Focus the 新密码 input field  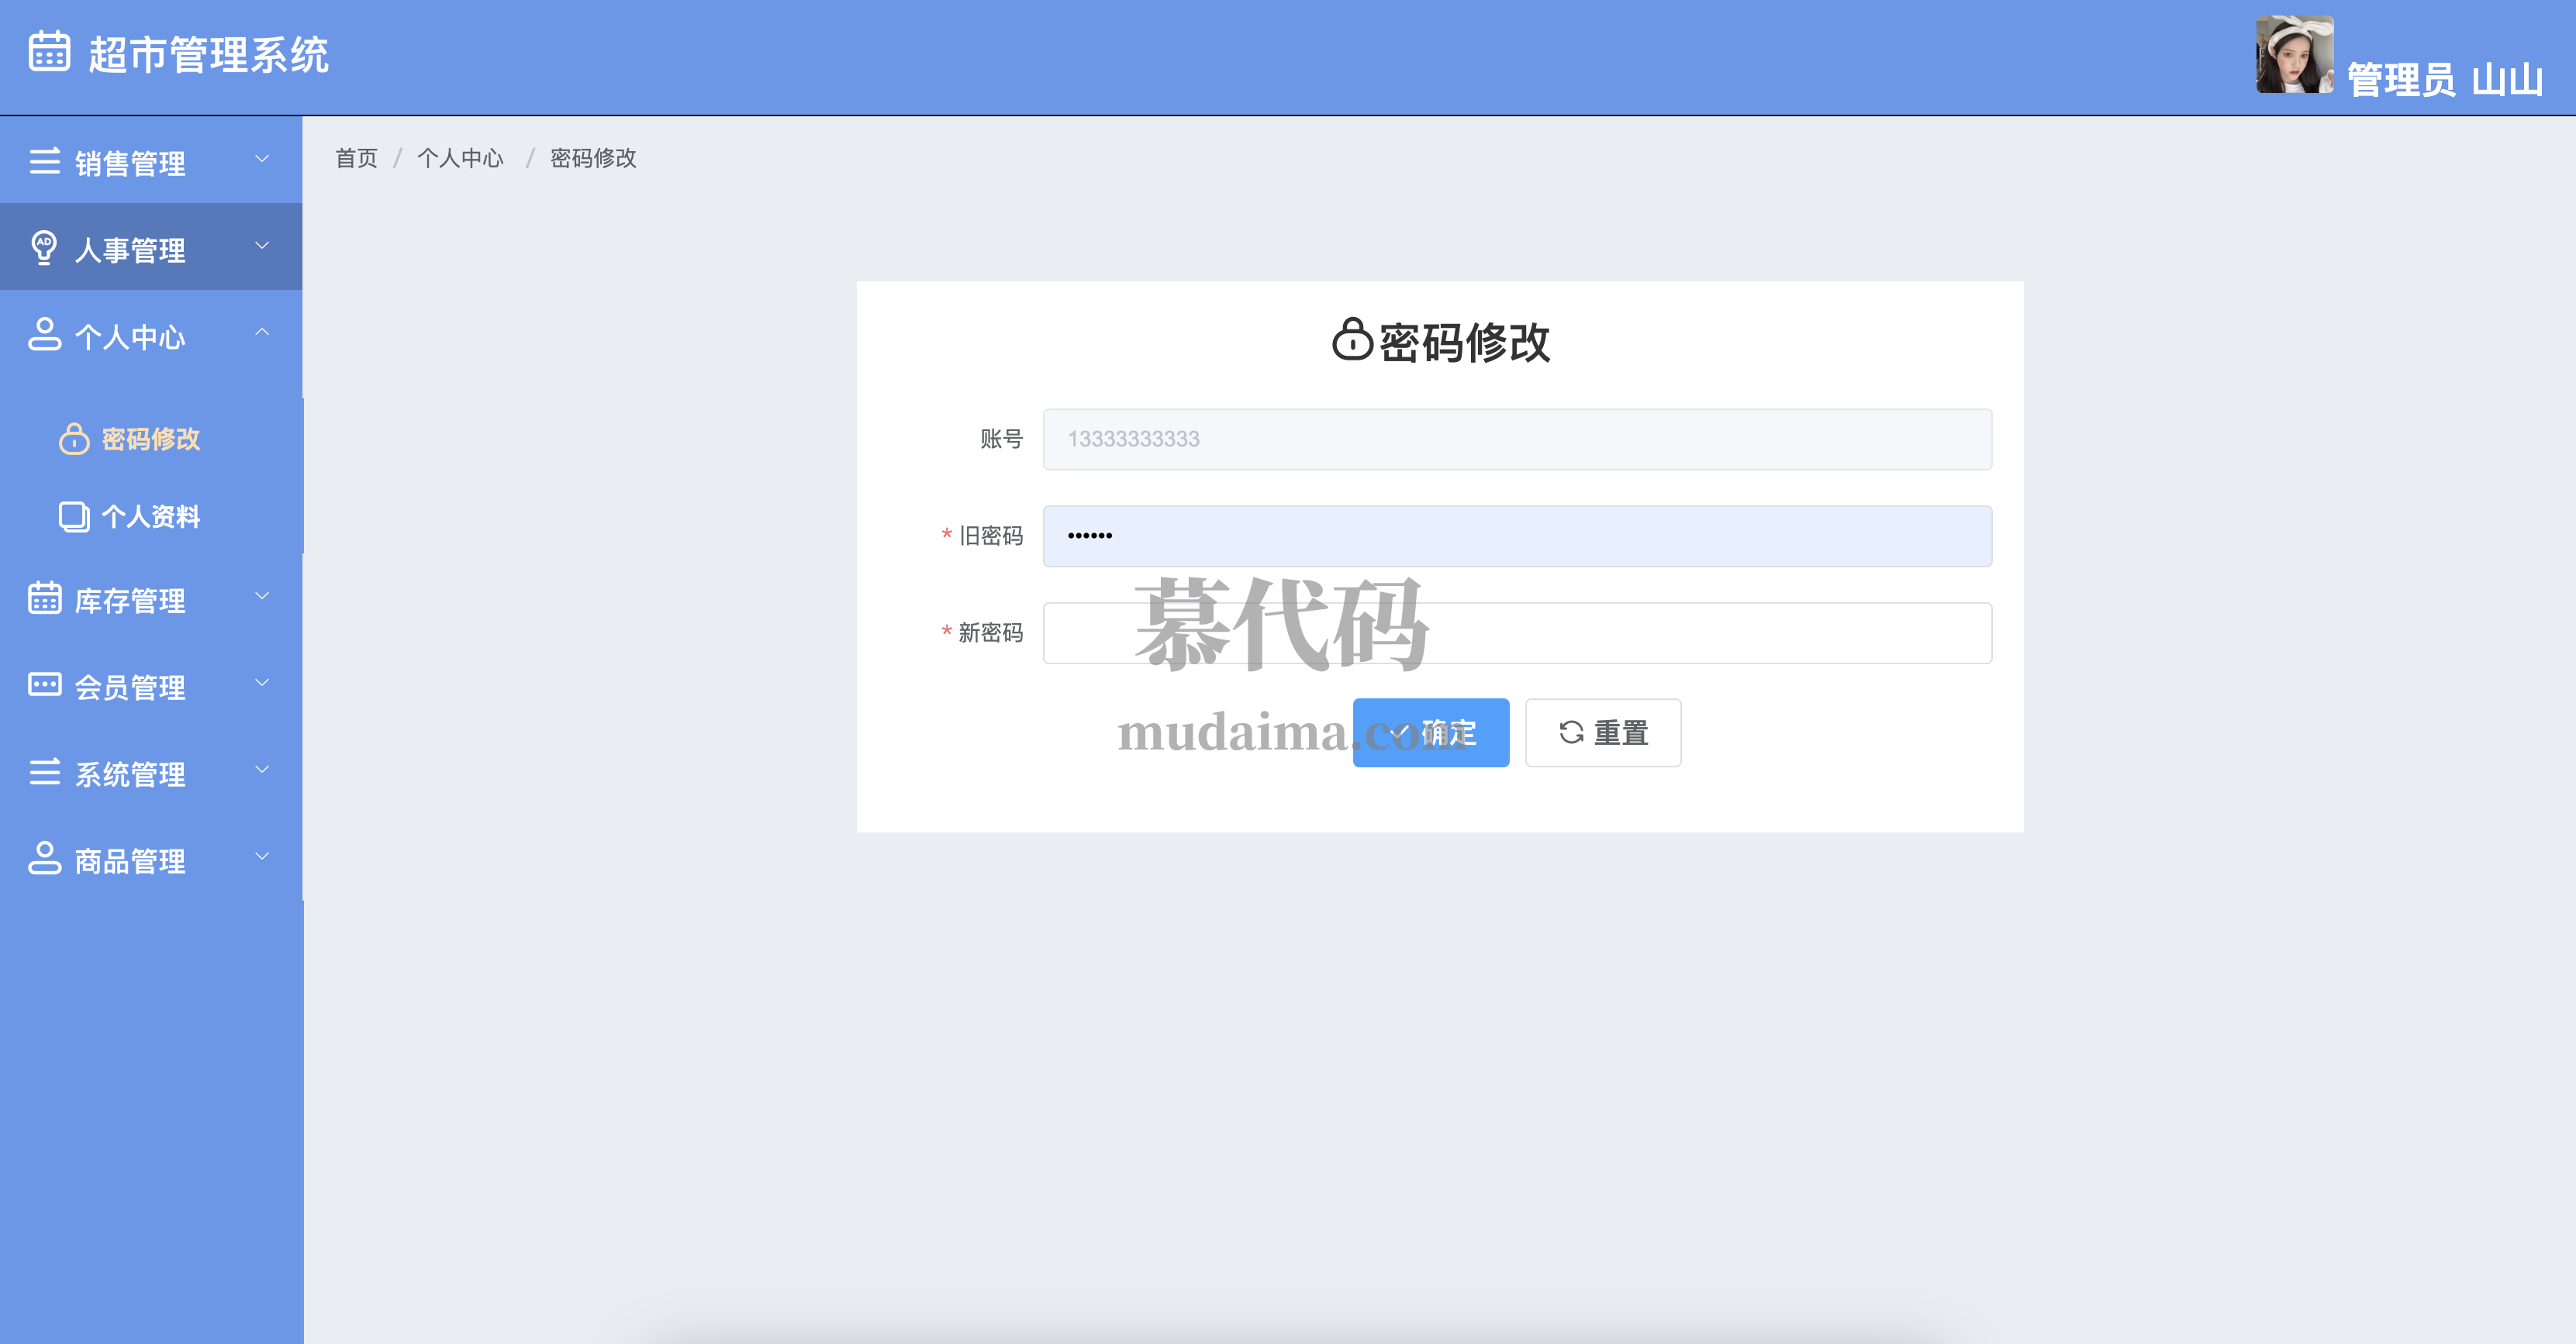(1516, 633)
